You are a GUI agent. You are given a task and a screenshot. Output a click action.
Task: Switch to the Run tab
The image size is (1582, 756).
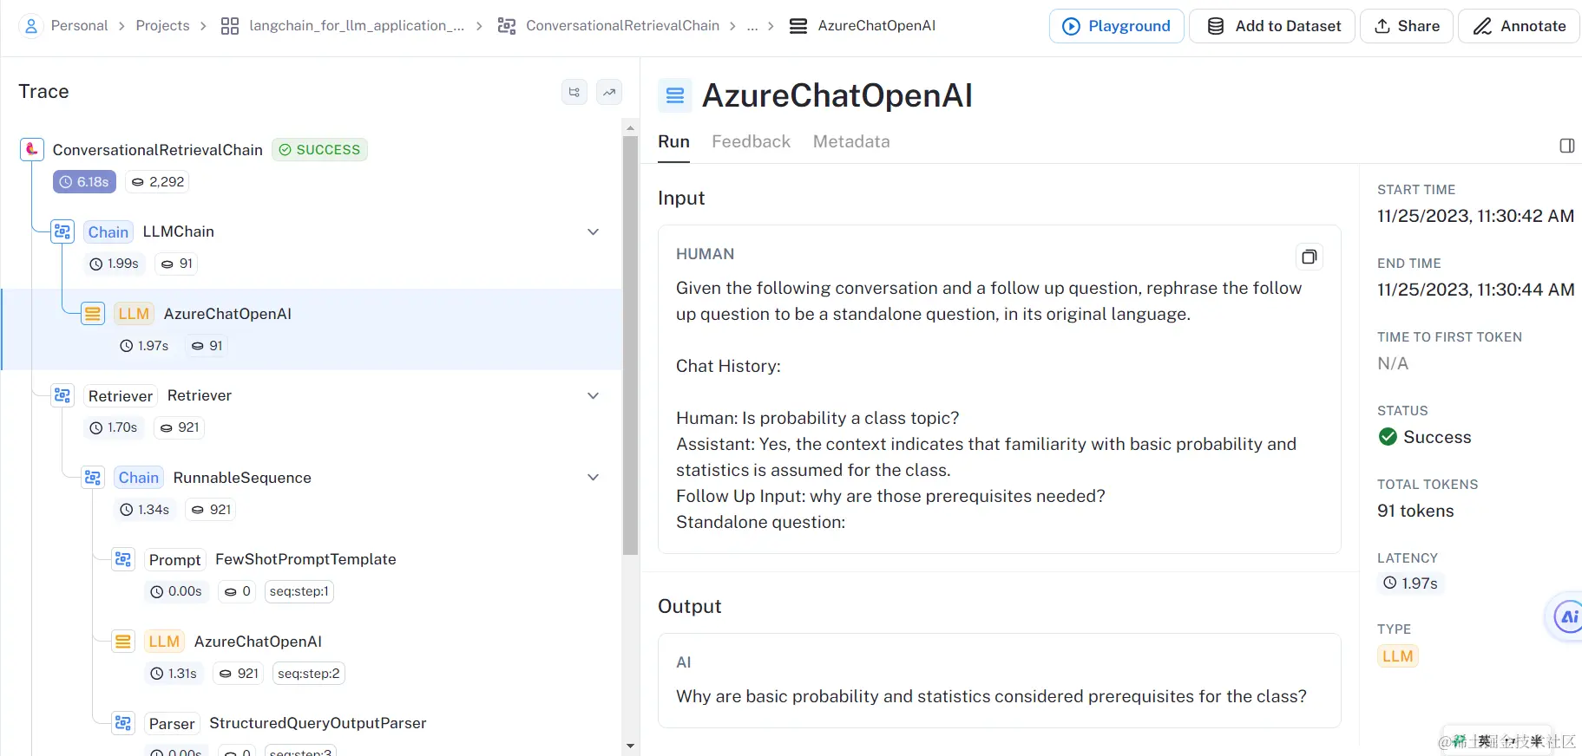pyautogui.click(x=673, y=141)
